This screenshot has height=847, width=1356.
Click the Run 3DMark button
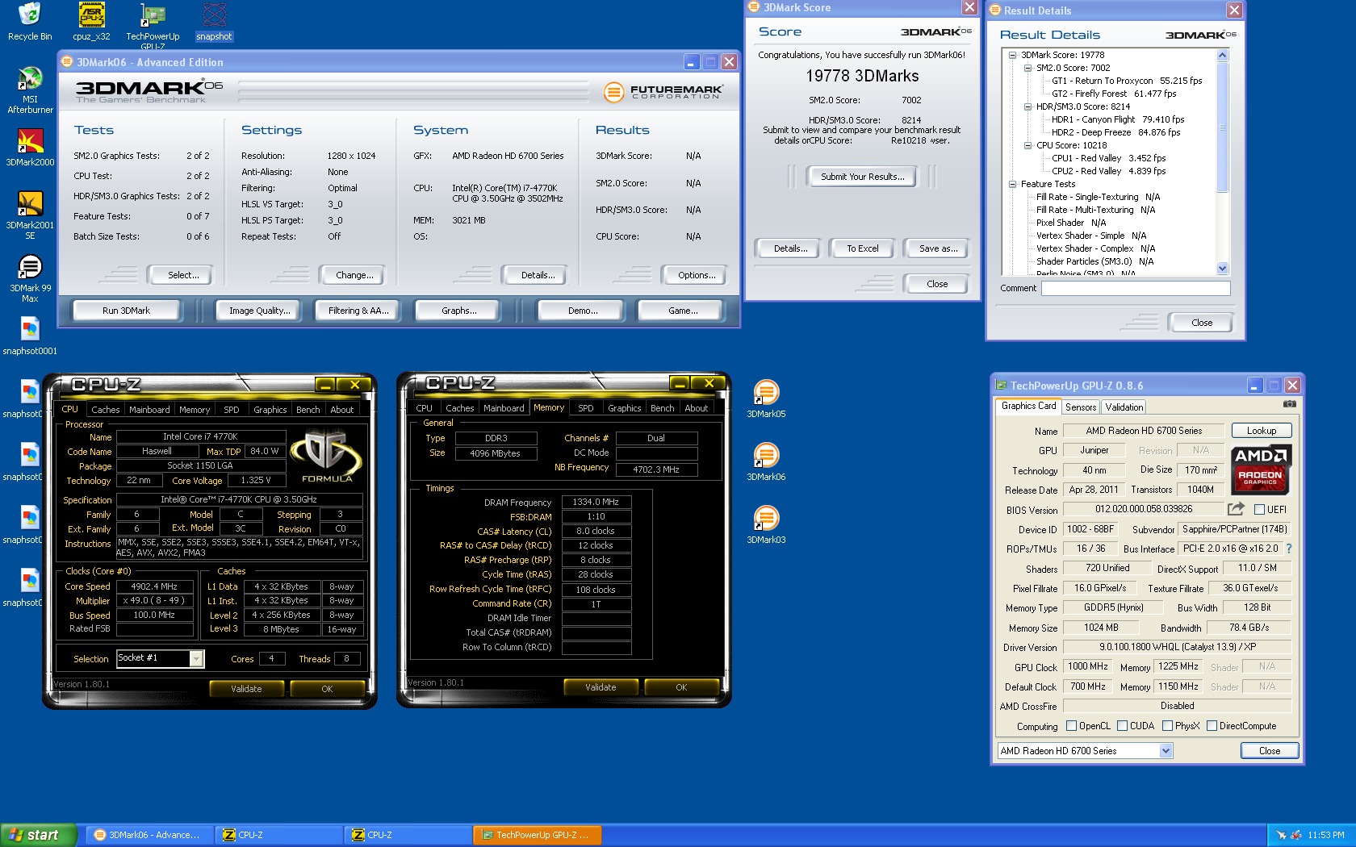[126, 311]
